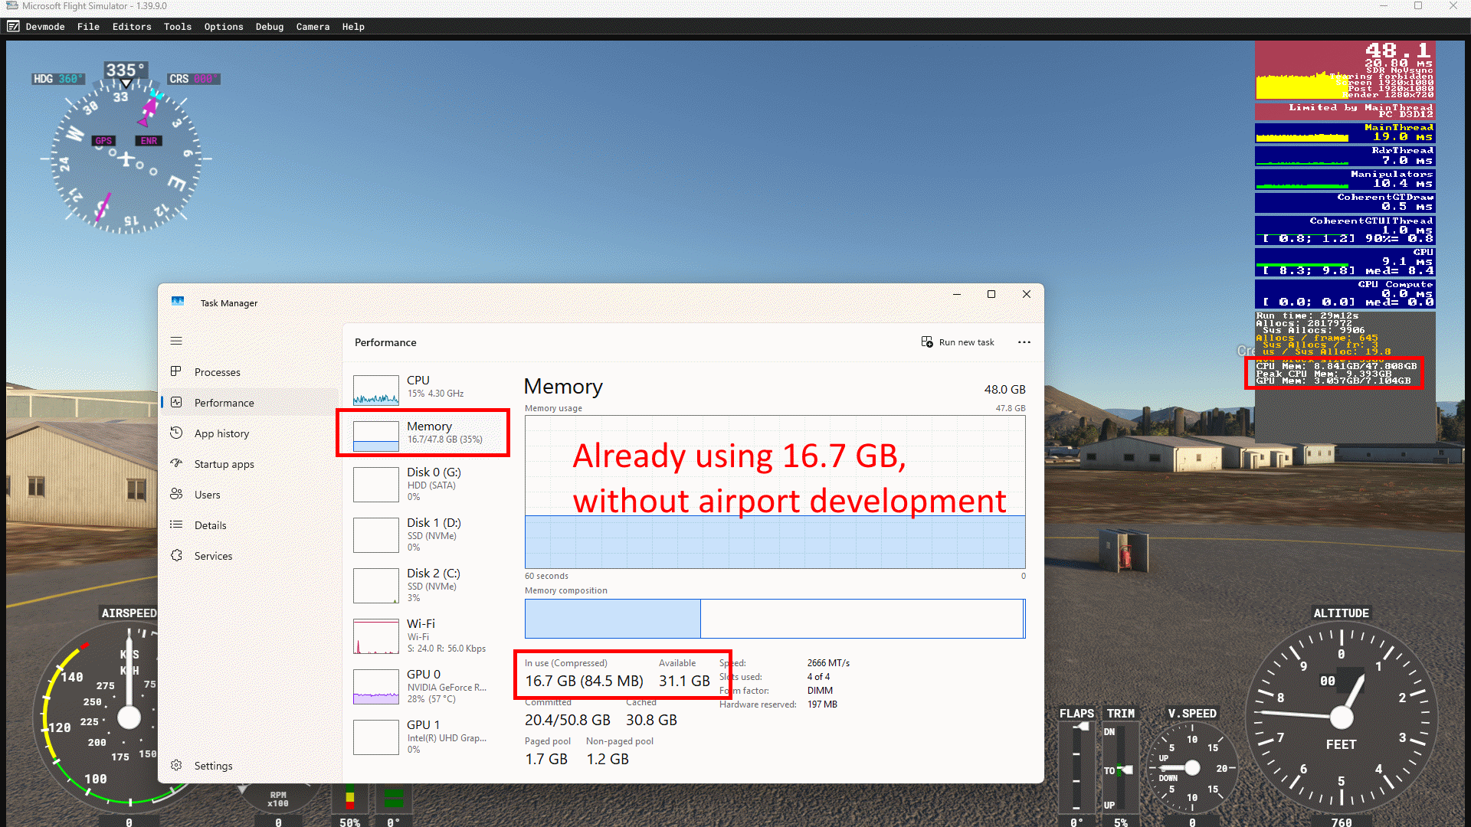Screen dimensions: 1471x827
Task: Select the Wi-Fi performance entry
Action: click(421, 636)
